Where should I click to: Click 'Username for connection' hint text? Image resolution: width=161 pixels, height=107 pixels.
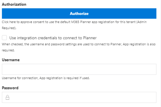(46, 78)
